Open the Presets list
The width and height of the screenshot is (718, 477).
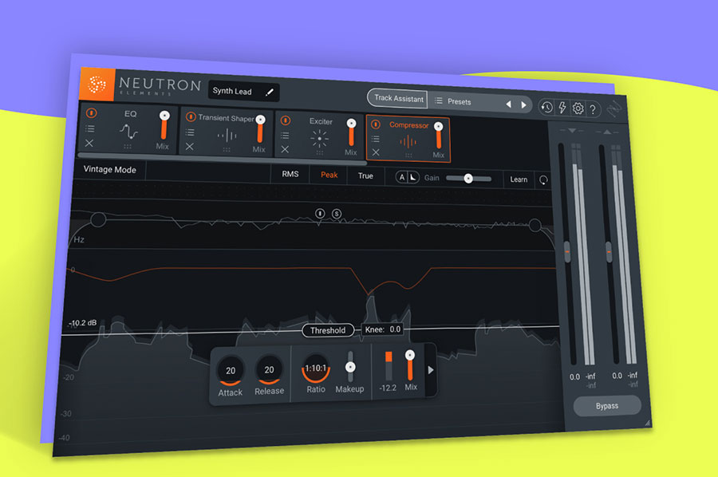click(453, 101)
